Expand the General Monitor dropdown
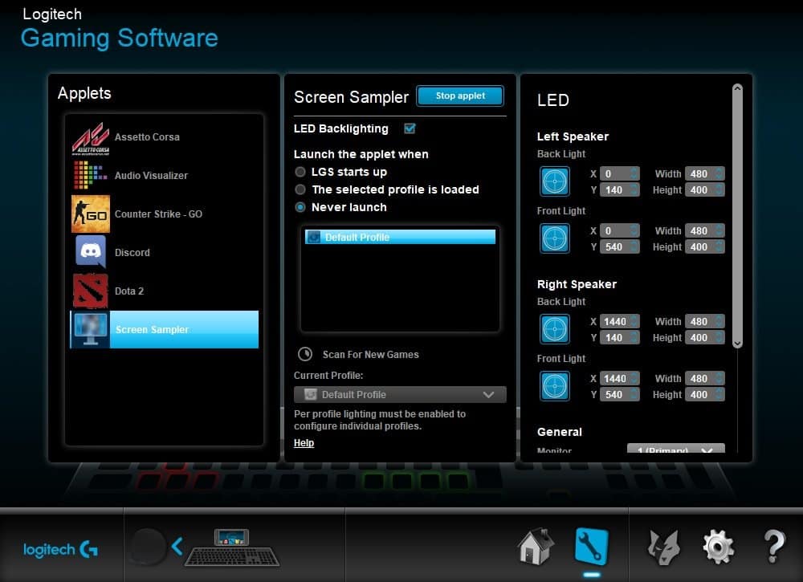803x582 pixels. pyautogui.click(x=675, y=450)
